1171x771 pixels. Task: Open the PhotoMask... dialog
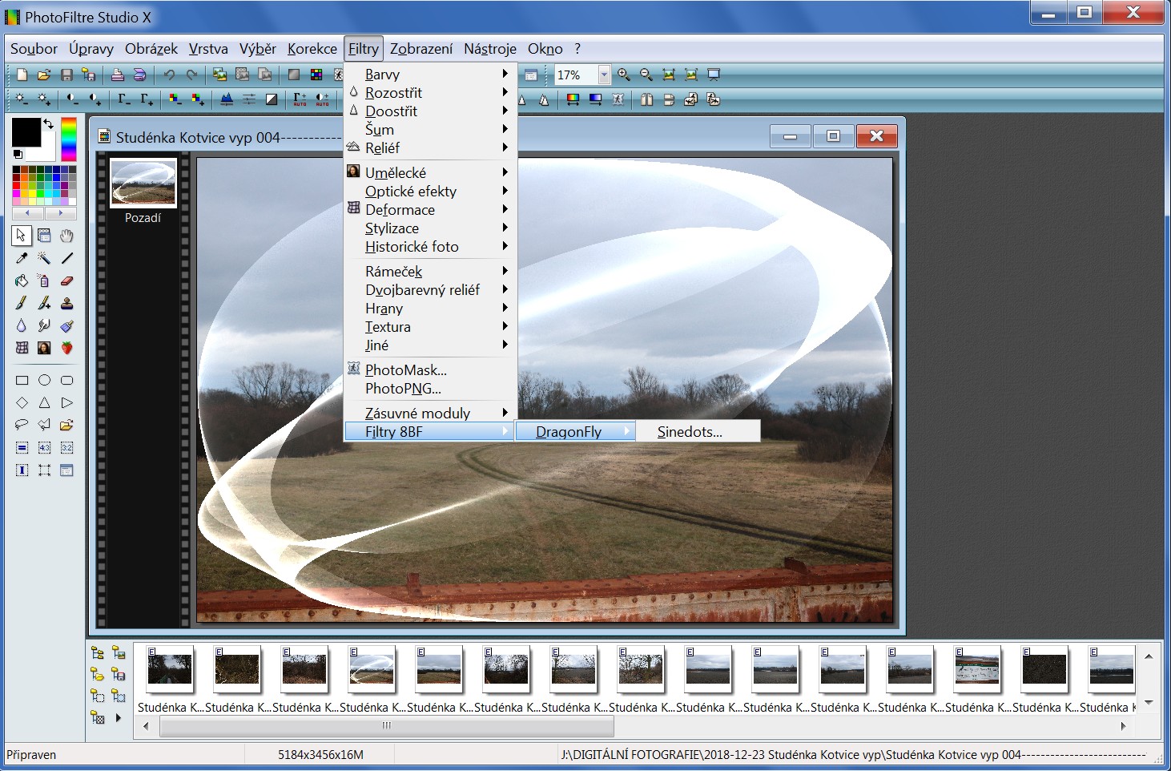click(431, 369)
